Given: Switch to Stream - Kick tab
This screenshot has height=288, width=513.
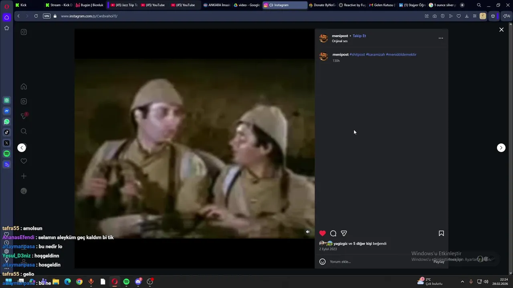Looking at the screenshot, I should point(59,5).
